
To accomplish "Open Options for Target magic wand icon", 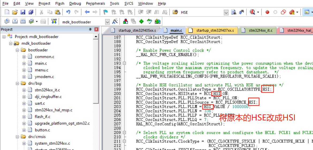I will tap(115, 22).
